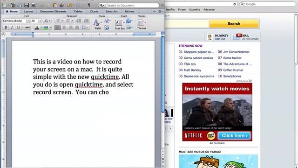
Task: Click the numbered list icon
Action: pyautogui.click(x=68, y=21)
